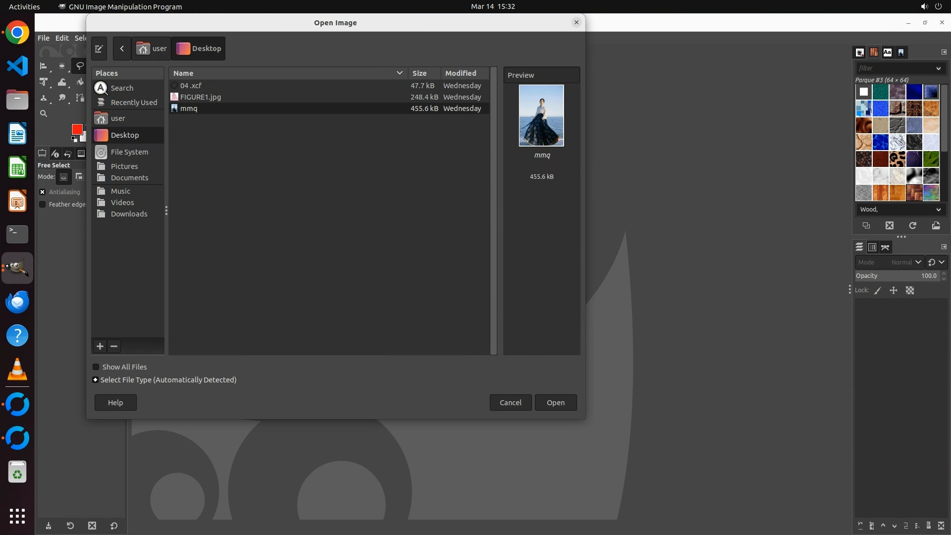Open the Fonts tab icon in dock
951x535 pixels.
(x=887, y=53)
